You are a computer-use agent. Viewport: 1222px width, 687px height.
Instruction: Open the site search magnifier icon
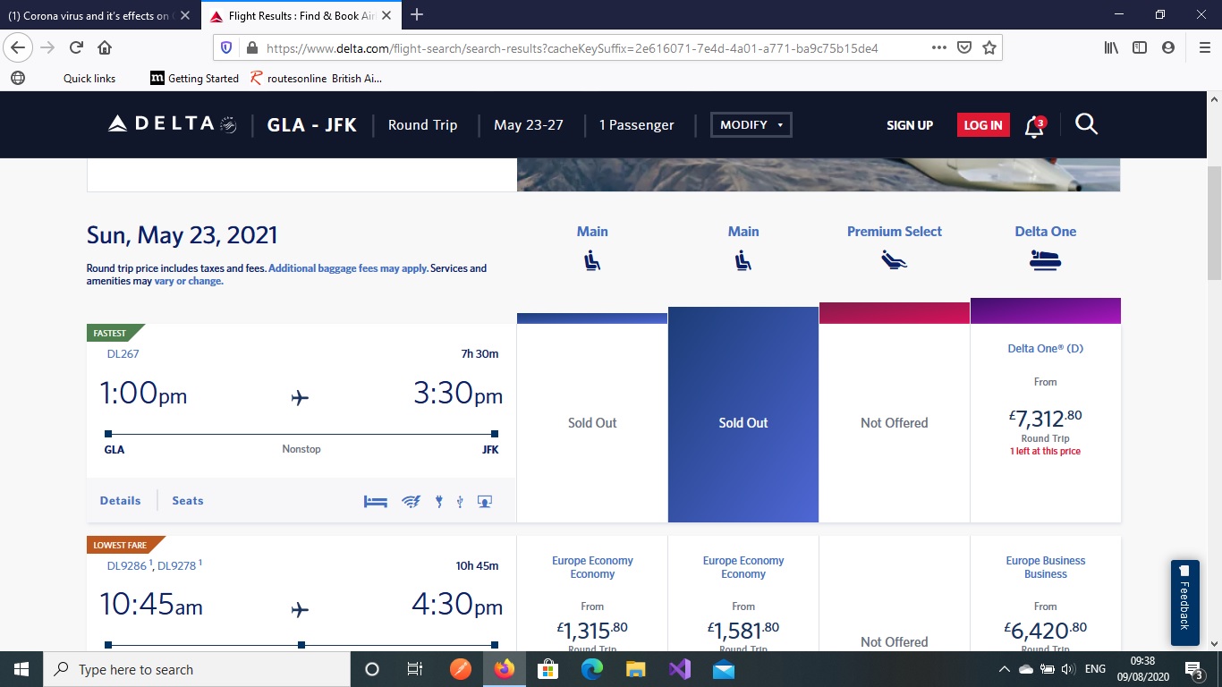point(1086,124)
